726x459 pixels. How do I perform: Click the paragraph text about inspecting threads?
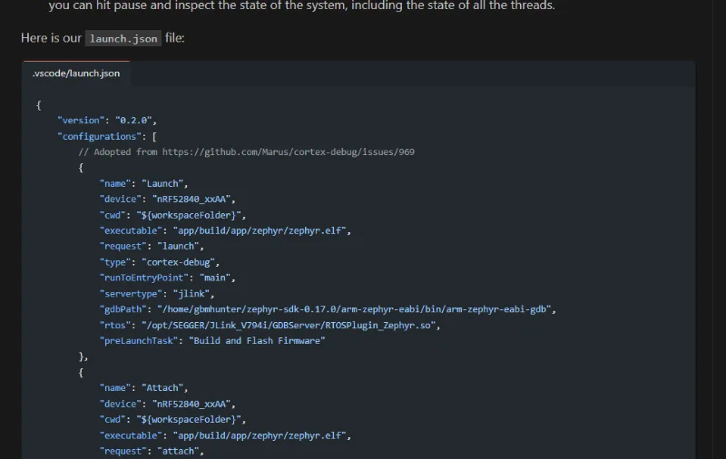point(301,6)
